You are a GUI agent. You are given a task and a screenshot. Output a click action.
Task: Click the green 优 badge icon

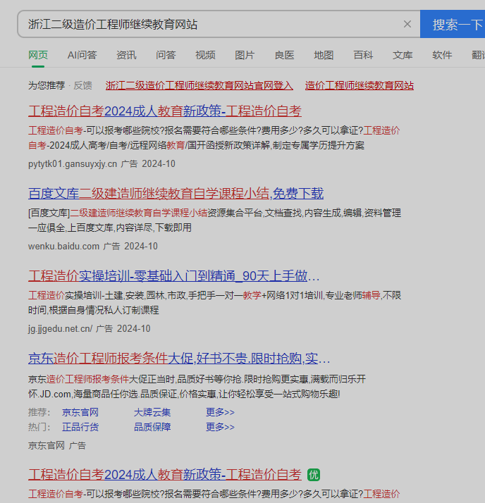click(x=314, y=475)
